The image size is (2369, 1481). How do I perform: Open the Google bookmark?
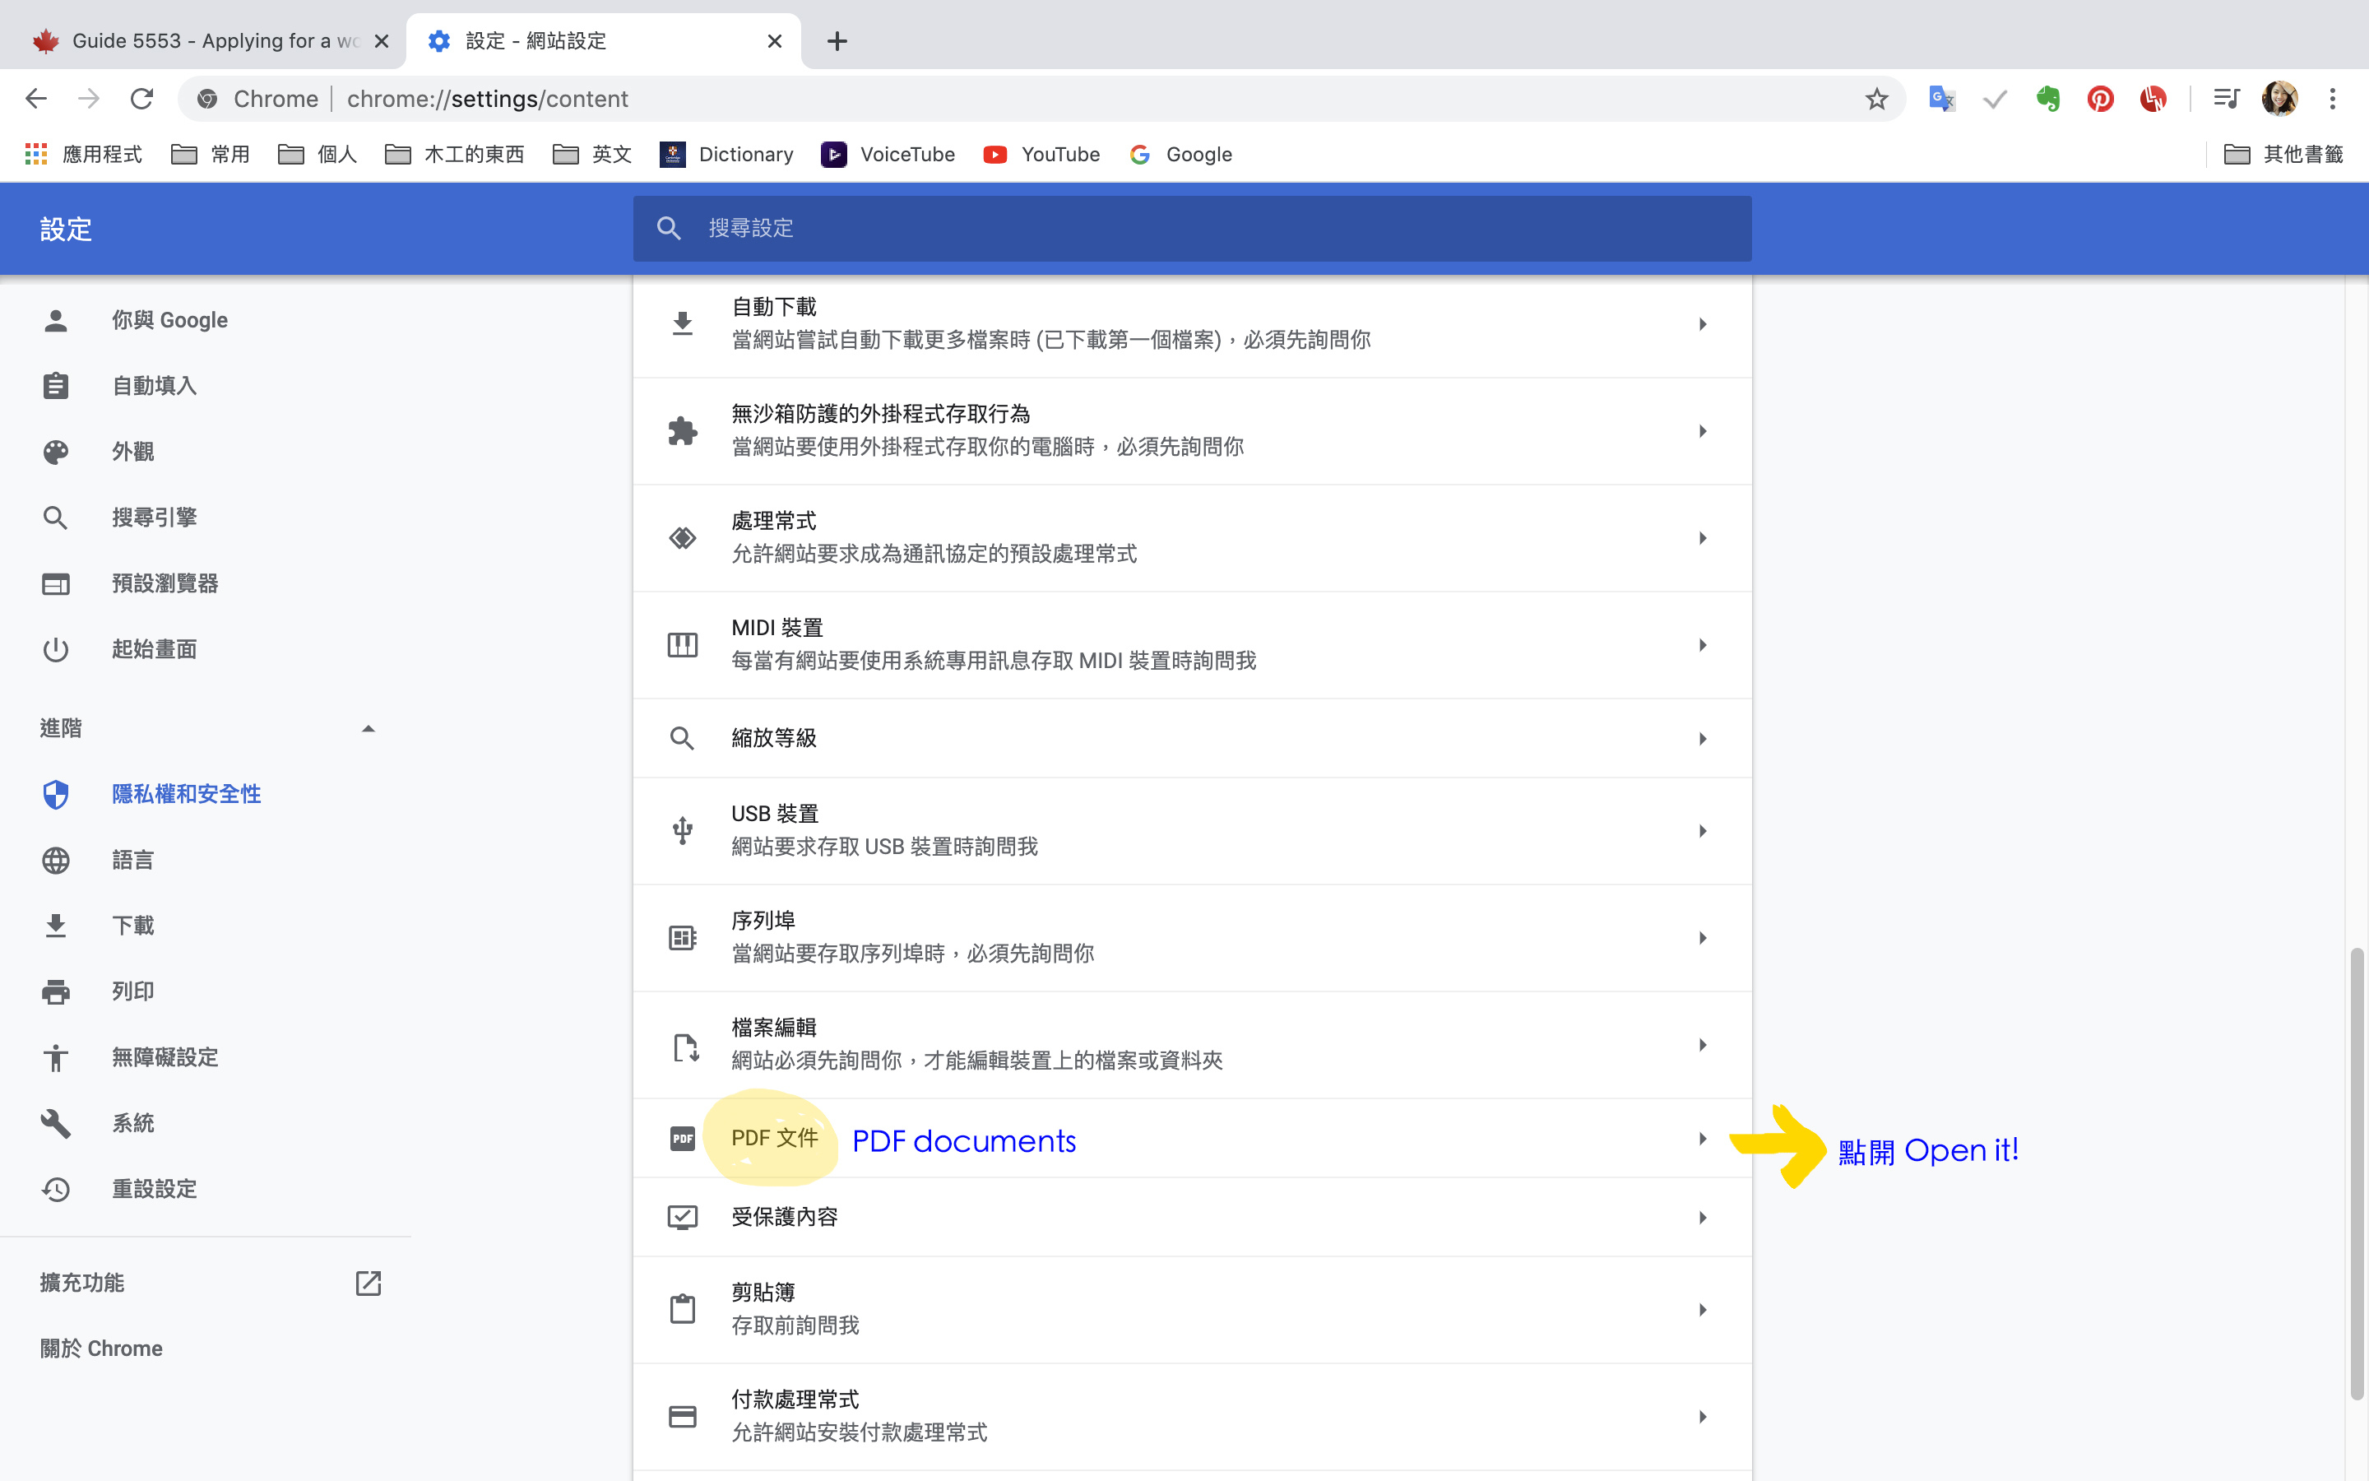[x=1180, y=154]
